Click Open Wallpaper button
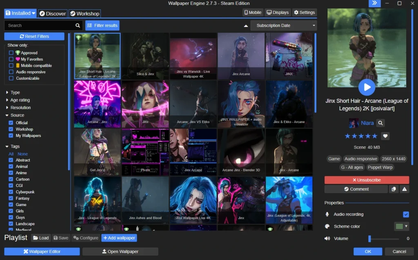Screen dimensions: 418x260 [x=120, y=251]
